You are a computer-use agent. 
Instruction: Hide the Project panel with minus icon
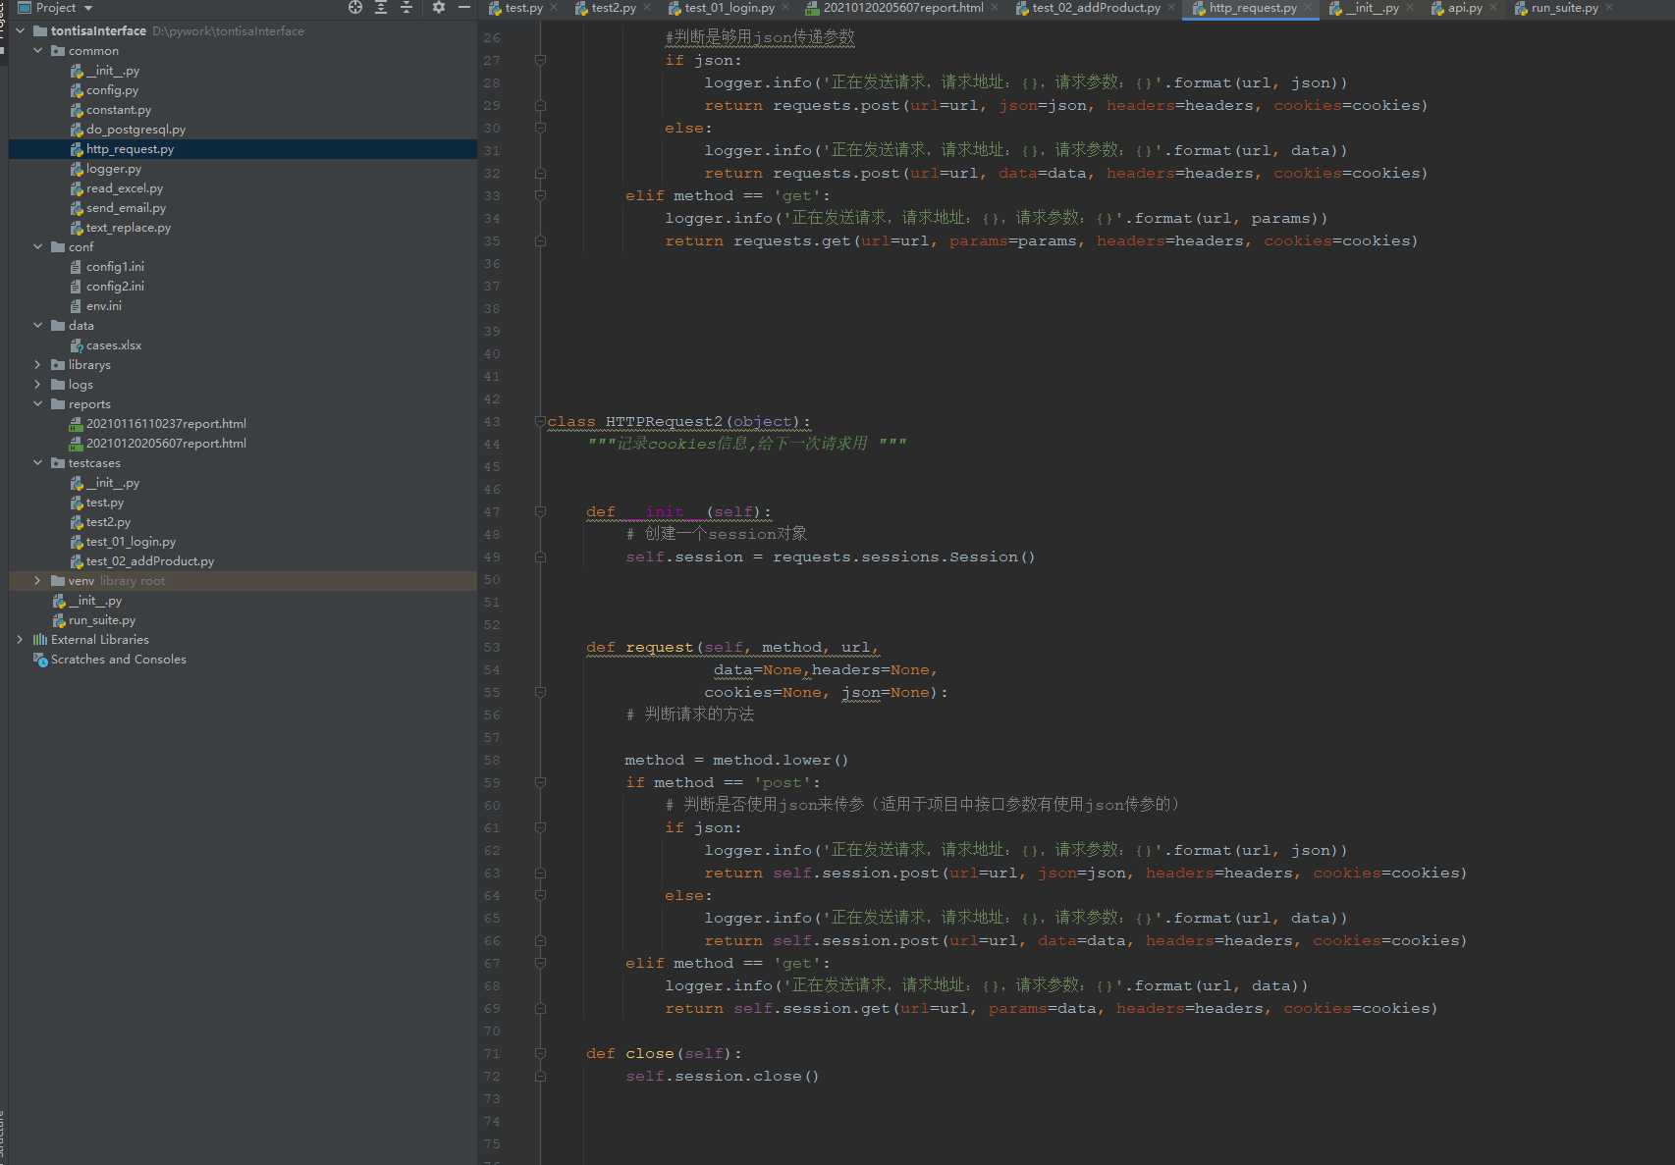(x=464, y=8)
